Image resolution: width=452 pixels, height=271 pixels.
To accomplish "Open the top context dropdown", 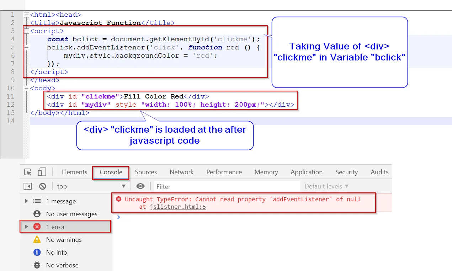I will pos(91,186).
